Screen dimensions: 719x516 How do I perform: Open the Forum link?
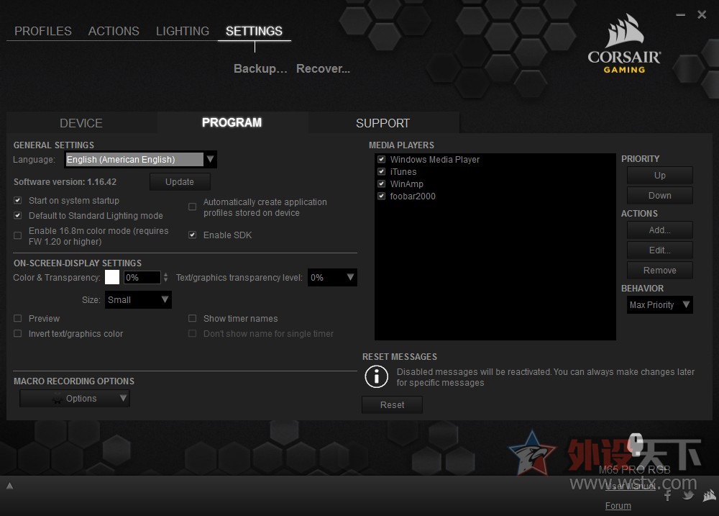618,506
